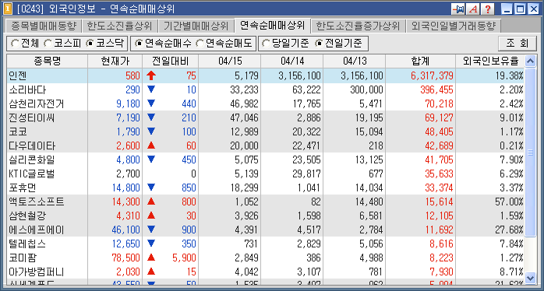Click the 04/14 column header

tap(292, 61)
